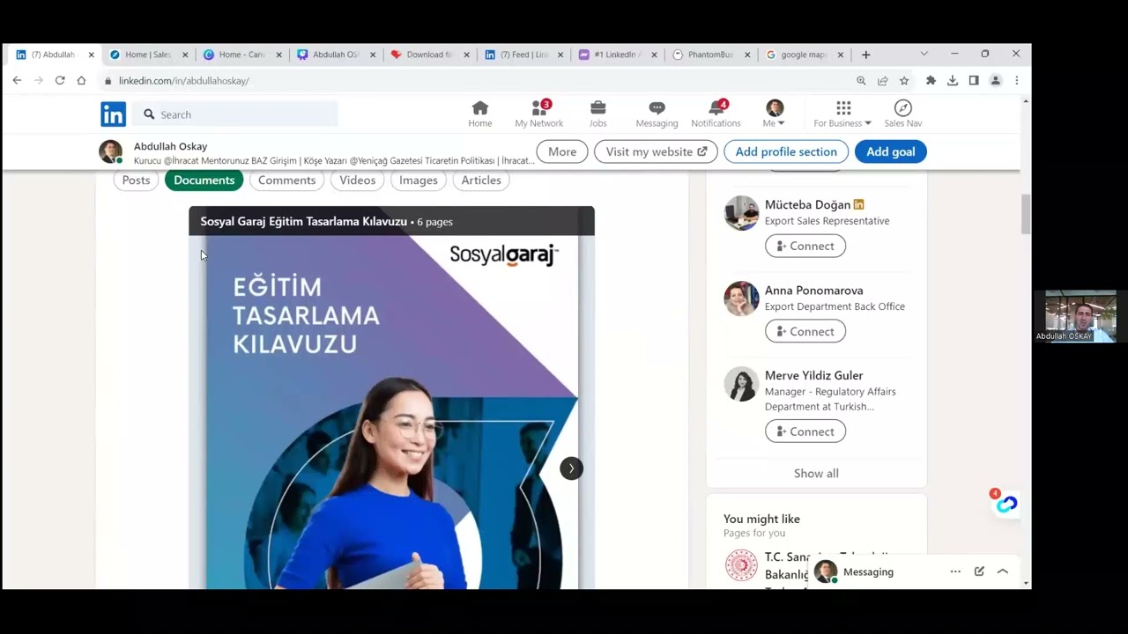
Task: Click the LinkedIn Search field
Action: pos(235,114)
